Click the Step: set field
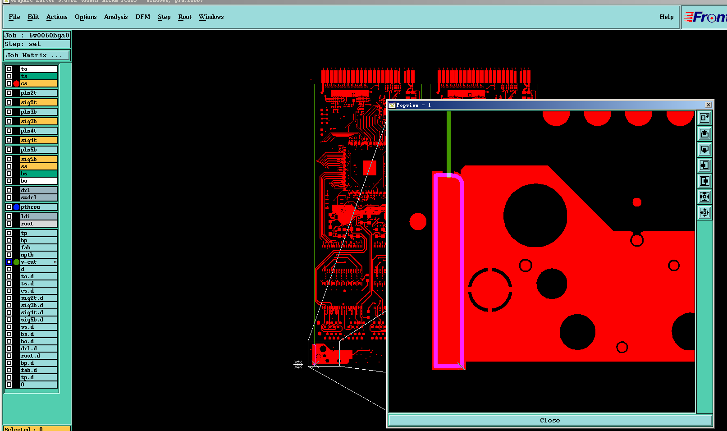The width and height of the screenshot is (727, 431). (37, 44)
